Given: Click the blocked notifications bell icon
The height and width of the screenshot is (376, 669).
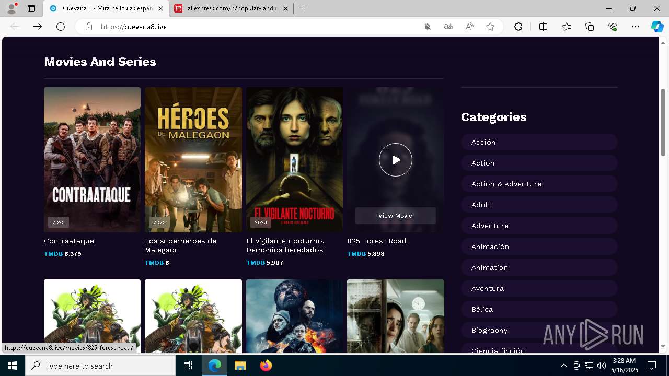Looking at the screenshot, I should [x=428, y=27].
